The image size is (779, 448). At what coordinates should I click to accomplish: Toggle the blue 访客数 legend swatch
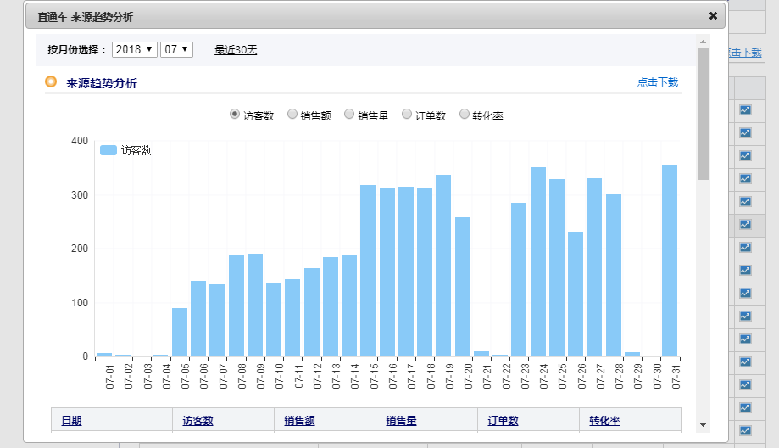pos(109,150)
